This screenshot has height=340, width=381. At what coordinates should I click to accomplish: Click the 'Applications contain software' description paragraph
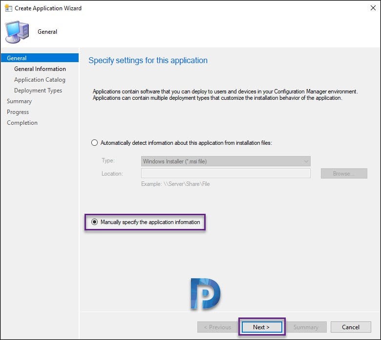pyautogui.click(x=225, y=95)
